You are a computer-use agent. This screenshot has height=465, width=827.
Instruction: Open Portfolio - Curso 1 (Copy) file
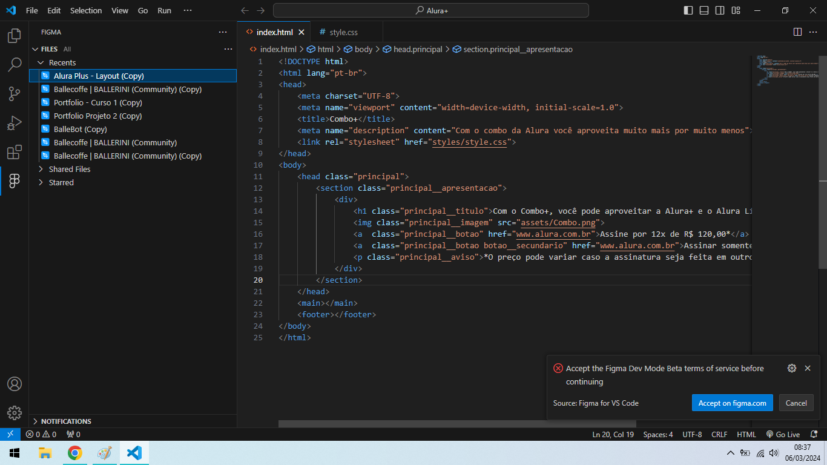[x=133, y=102]
